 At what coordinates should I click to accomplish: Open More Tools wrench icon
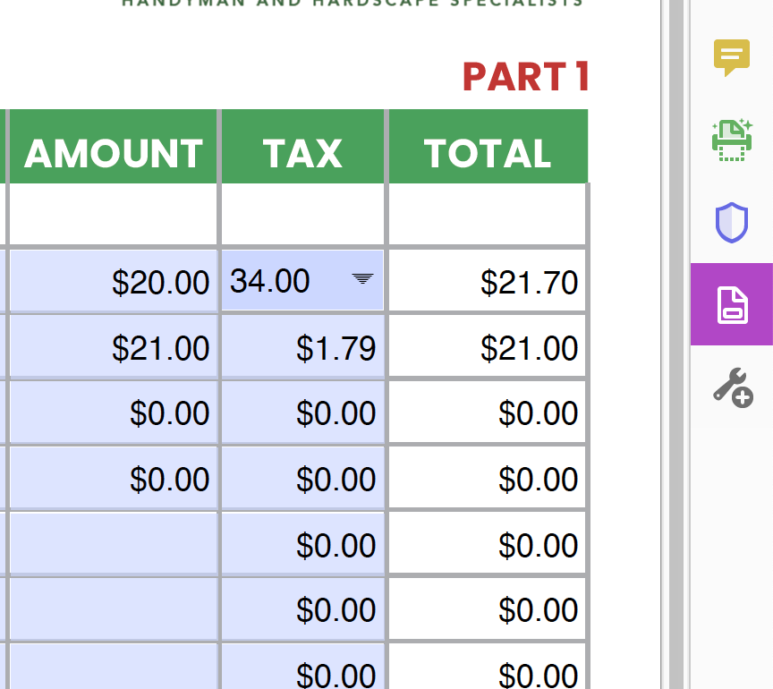(x=731, y=387)
